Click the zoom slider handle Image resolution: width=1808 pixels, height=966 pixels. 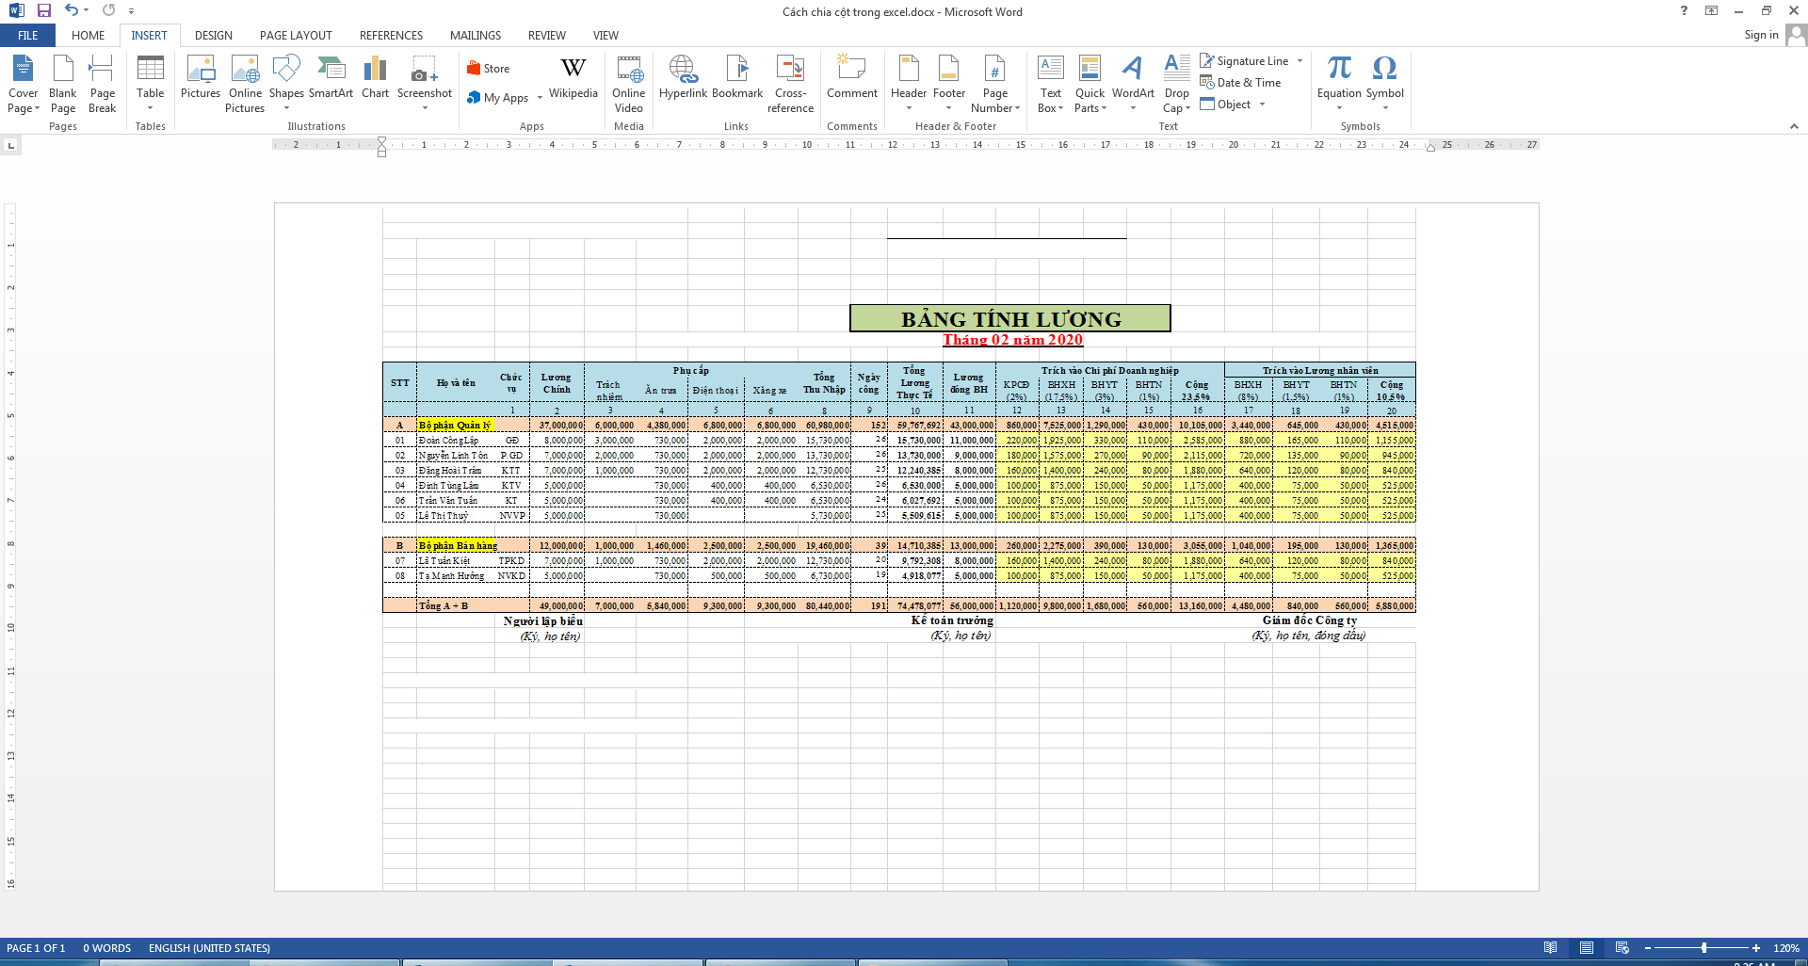tap(1703, 948)
